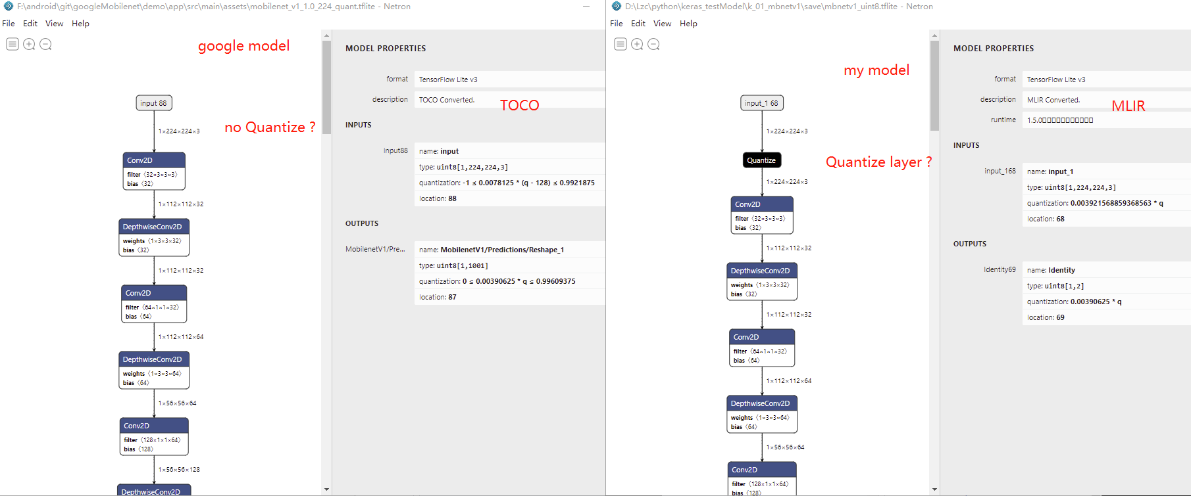Image resolution: width=1191 pixels, height=496 pixels.
Task: Click 'location: 87' row in left panel
Action: [510, 297]
